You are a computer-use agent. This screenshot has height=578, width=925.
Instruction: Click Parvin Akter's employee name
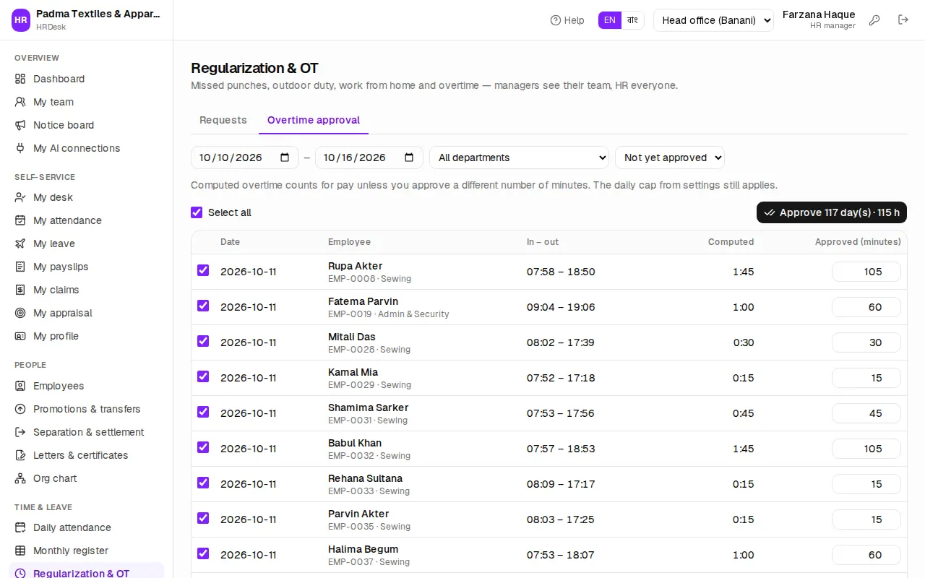click(x=358, y=514)
